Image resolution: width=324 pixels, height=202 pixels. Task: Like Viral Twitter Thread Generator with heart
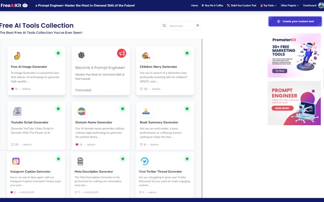click(140, 192)
